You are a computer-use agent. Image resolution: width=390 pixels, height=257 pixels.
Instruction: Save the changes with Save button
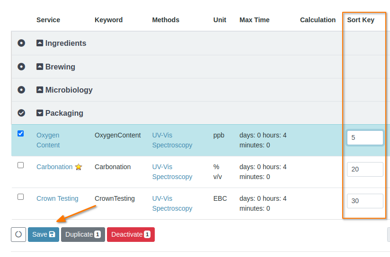tap(44, 234)
